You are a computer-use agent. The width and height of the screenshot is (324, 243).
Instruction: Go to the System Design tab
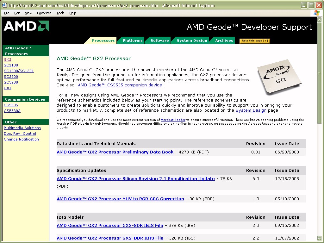coord(192,40)
